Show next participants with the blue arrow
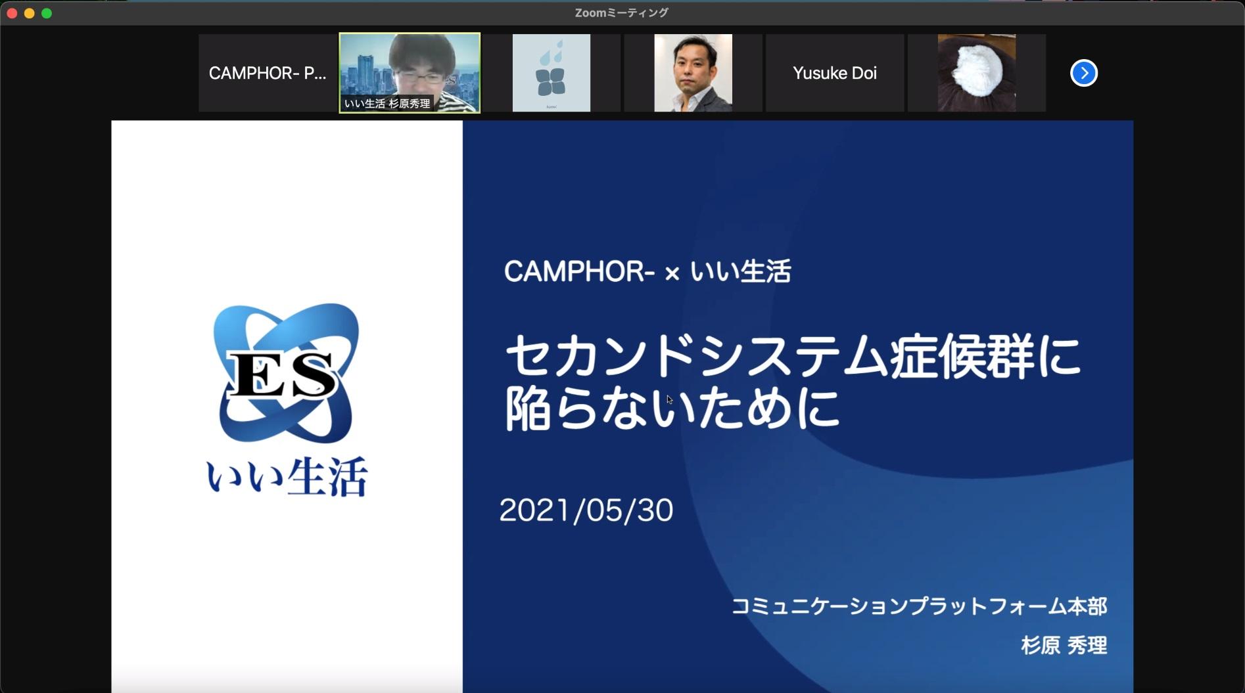This screenshot has height=693, width=1245. [1084, 73]
